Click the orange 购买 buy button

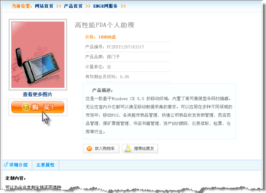tap(38, 107)
